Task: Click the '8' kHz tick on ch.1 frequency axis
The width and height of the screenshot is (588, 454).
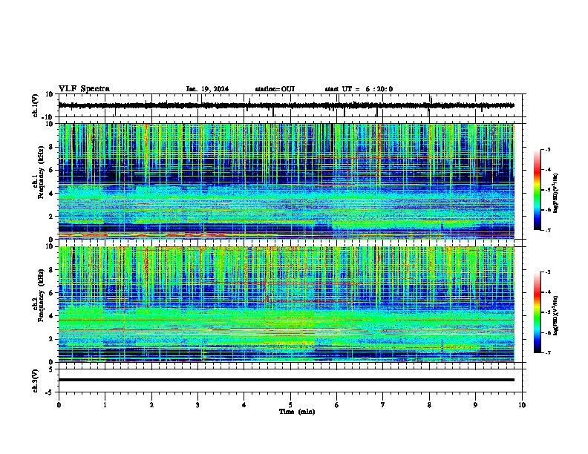Action: [x=53, y=147]
